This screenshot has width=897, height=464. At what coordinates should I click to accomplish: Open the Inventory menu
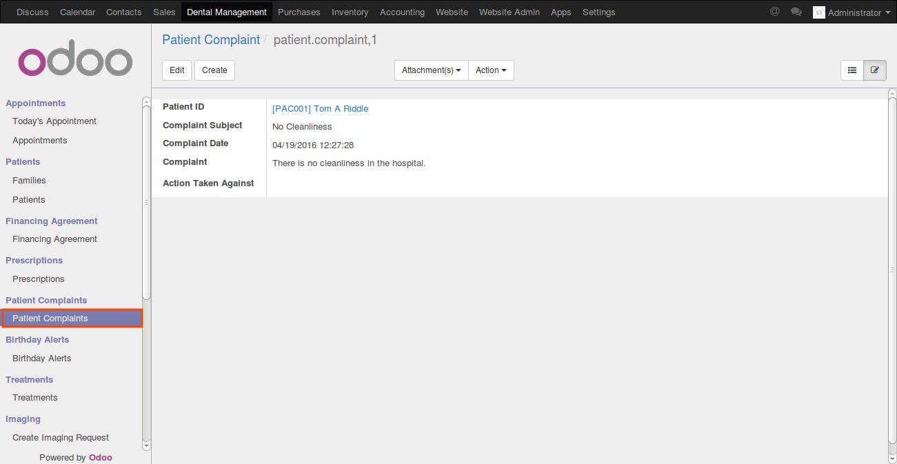pos(350,12)
